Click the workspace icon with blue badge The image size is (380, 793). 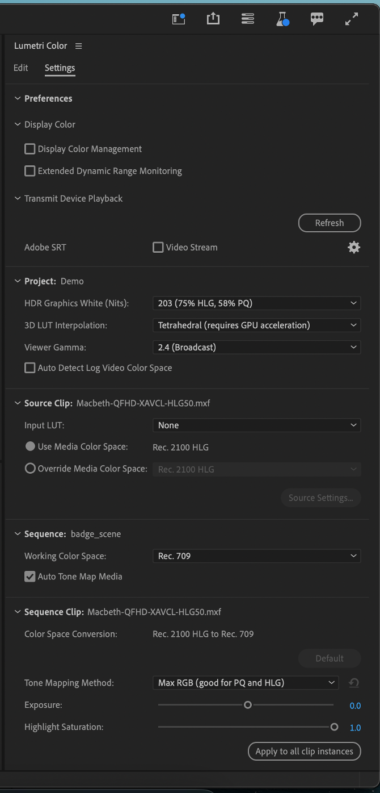[178, 18]
